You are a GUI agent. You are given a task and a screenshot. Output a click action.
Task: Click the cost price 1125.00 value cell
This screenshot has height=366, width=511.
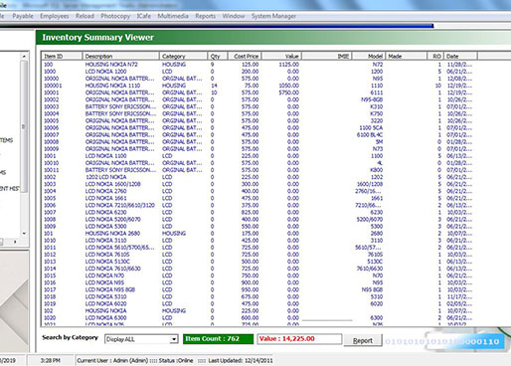[288, 65]
